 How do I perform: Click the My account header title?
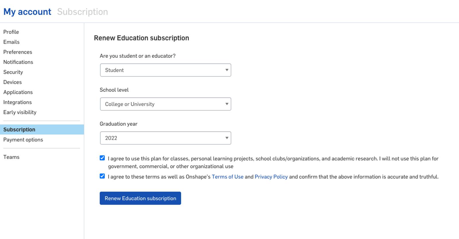[27, 12]
